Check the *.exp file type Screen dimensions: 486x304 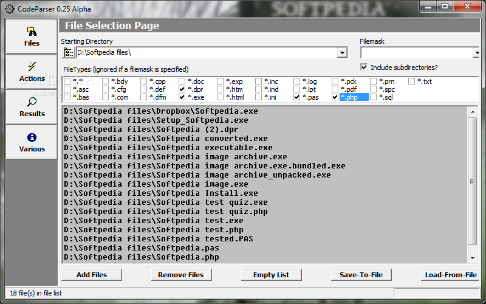(220, 81)
